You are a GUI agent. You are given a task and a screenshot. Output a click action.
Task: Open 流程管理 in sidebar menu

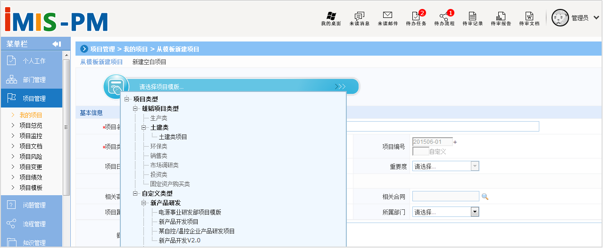coord(34,224)
